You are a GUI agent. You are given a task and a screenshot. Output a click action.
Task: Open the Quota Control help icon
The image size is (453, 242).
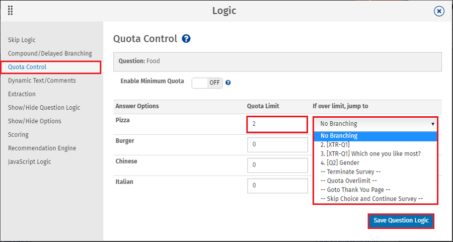click(x=186, y=39)
